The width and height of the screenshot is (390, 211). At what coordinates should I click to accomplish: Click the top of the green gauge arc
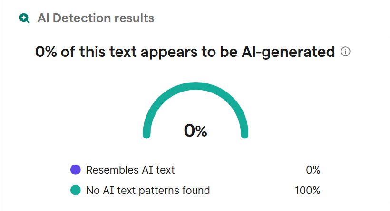point(195,86)
